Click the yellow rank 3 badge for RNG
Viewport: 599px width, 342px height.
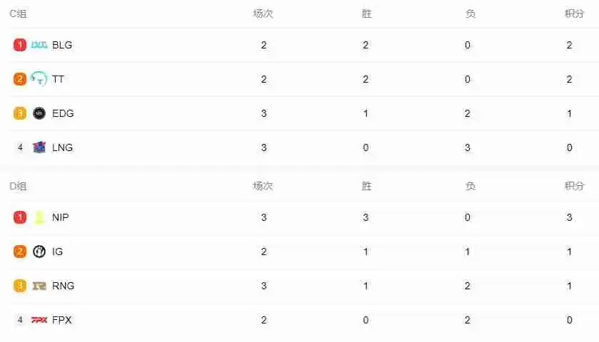pyautogui.click(x=20, y=286)
